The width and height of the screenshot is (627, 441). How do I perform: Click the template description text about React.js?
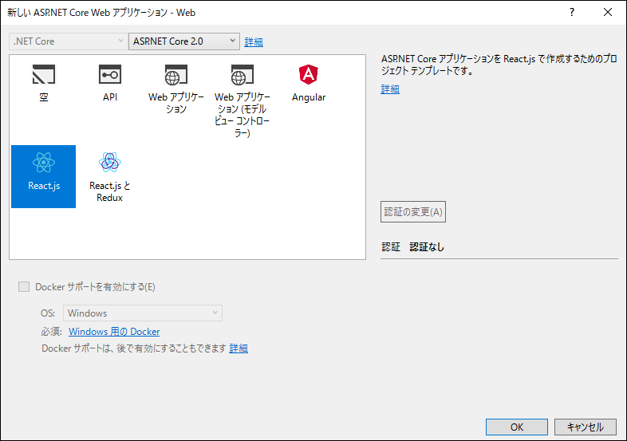click(x=499, y=65)
